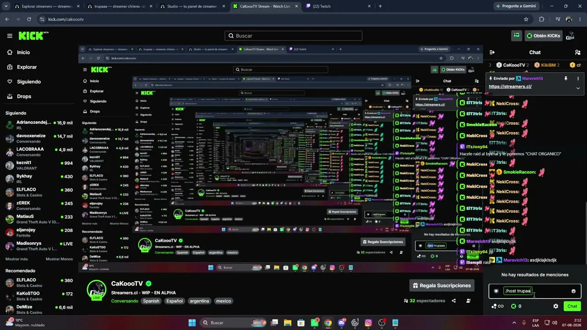This screenshot has height=330, width=587.
Task: Select the Español tag
Action: 174,301
